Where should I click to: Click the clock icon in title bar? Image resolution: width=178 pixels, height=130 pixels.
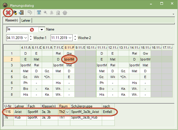click(x=5, y=5)
